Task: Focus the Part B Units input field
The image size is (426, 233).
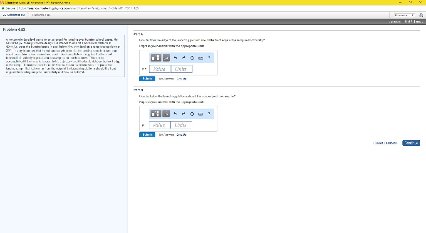Action: tap(181, 125)
